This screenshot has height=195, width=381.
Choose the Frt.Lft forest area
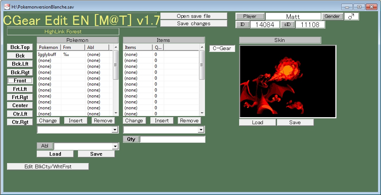(20, 89)
